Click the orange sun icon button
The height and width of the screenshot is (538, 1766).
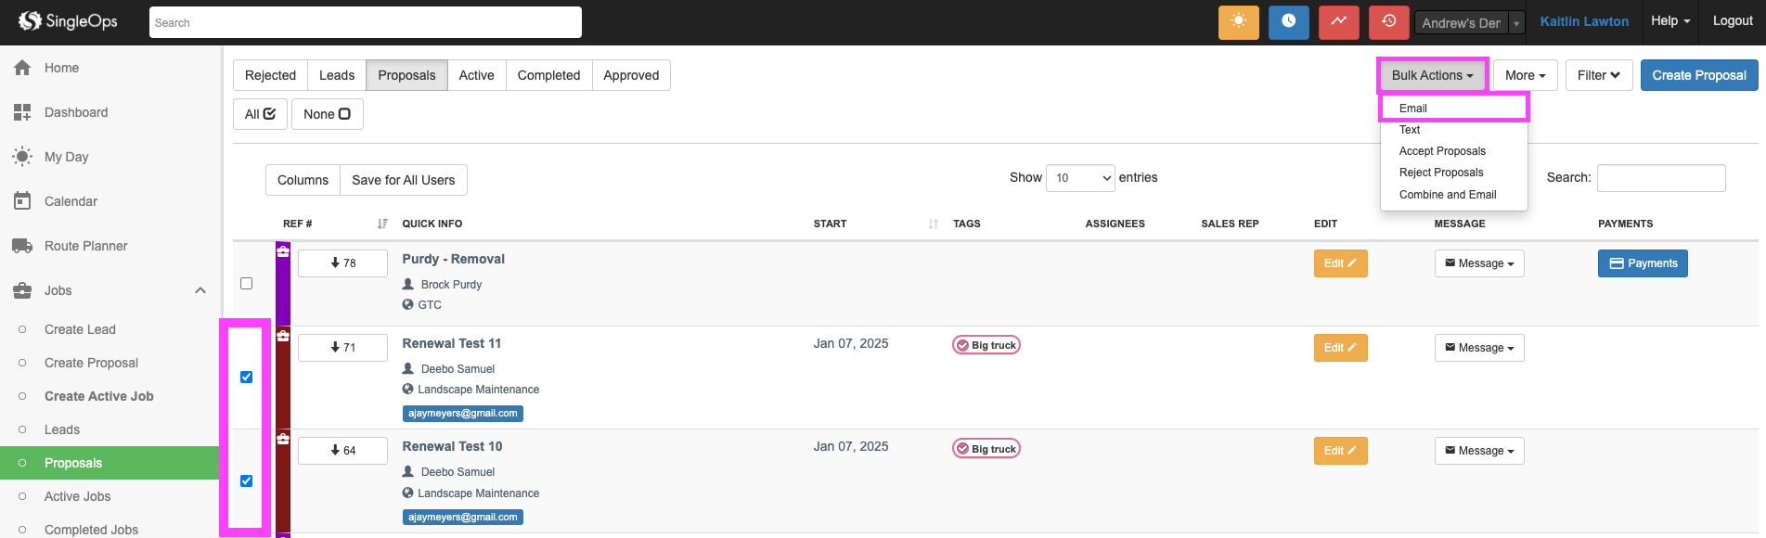pyautogui.click(x=1238, y=22)
